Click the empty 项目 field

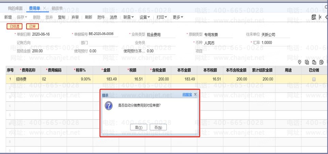218,51
